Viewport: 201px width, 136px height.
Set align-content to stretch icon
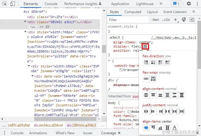click(x=182, y=95)
